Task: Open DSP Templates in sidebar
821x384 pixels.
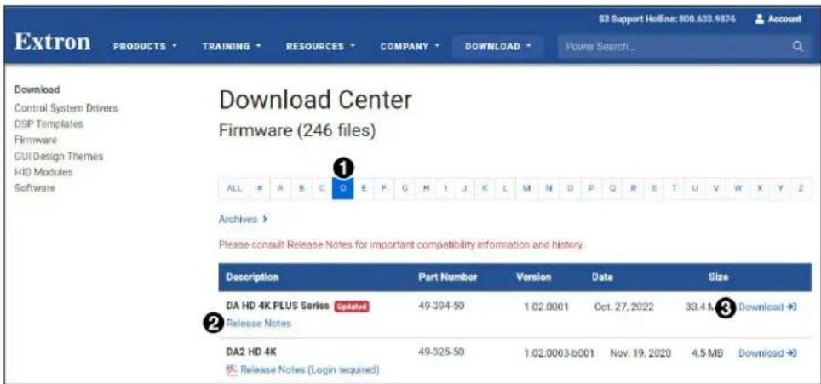Action: (x=49, y=124)
